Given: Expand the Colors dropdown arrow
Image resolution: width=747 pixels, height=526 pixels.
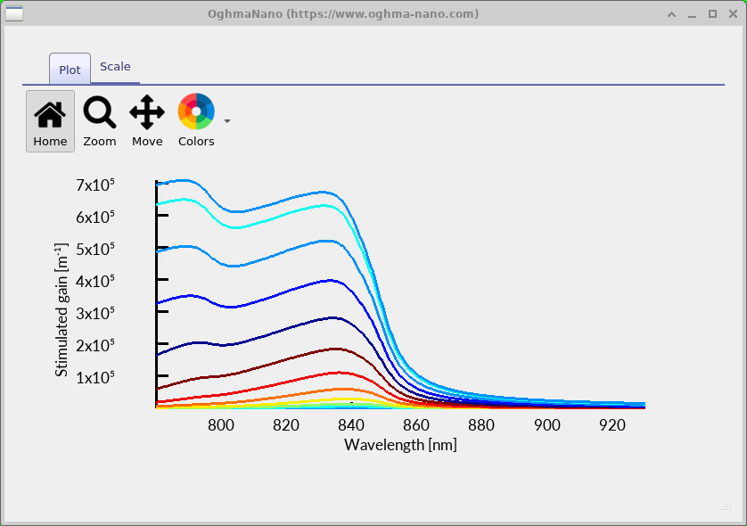Looking at the screenshot, I should click(x=227, y=121).
